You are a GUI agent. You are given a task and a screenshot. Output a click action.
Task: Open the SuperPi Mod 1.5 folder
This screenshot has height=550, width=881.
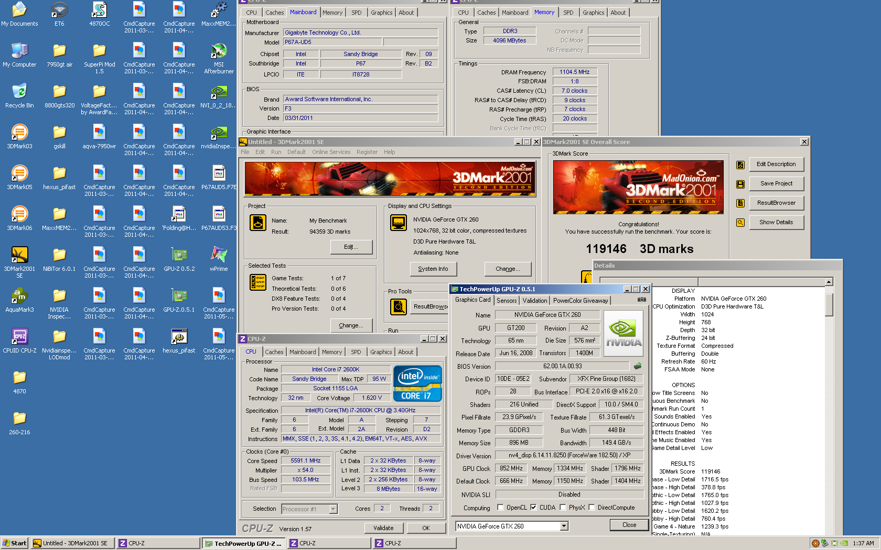click(x=99, y=58)
